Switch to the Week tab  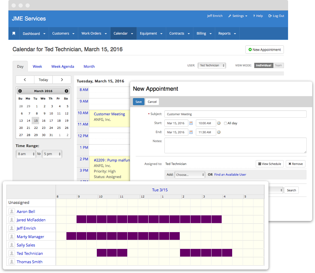click(x=37, y=66)
